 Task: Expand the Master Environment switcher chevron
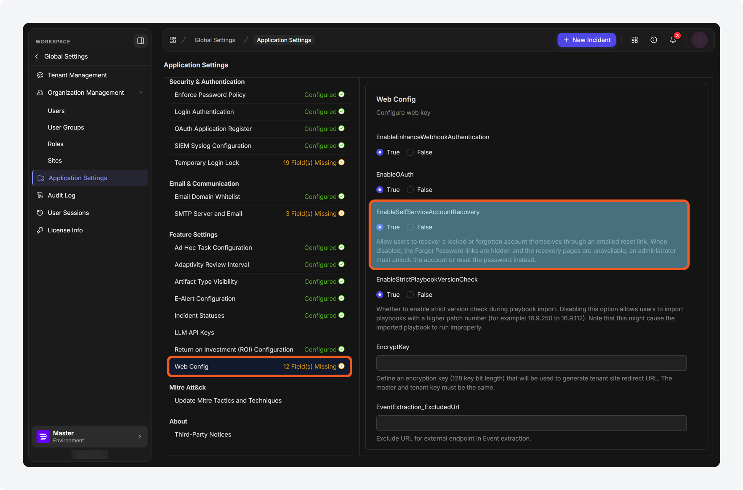(140, 436)
